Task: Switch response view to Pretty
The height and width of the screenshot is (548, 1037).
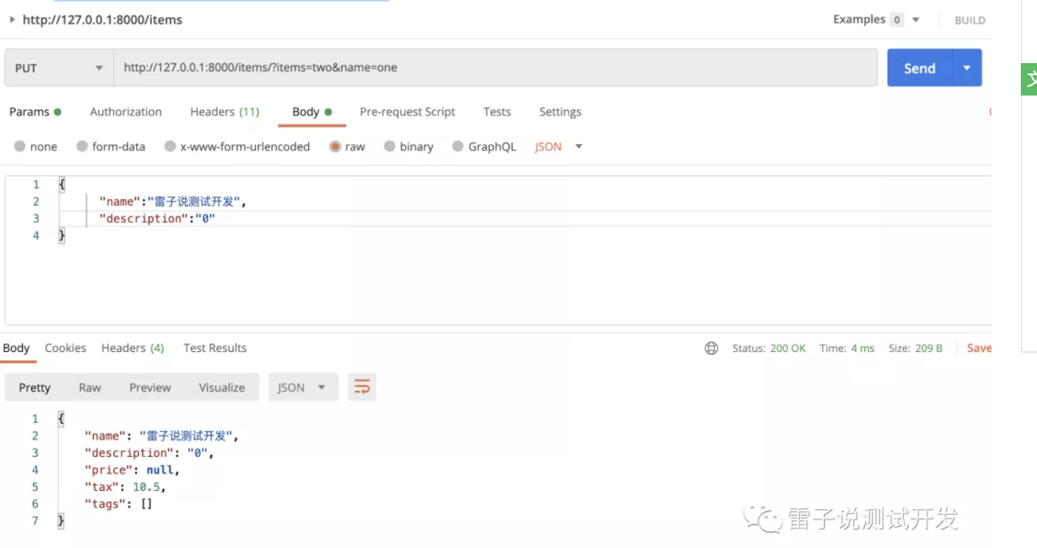Action: [x=35, y=387]
